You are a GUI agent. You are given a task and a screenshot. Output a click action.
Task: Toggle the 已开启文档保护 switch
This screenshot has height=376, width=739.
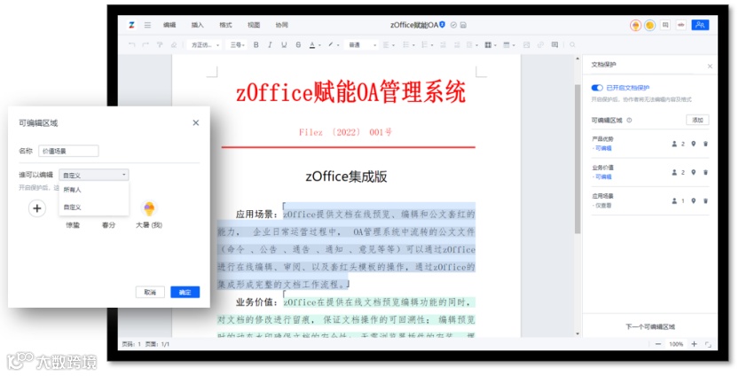597,88
